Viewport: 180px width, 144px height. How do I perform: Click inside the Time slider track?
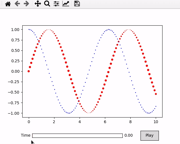coord(77,136)
